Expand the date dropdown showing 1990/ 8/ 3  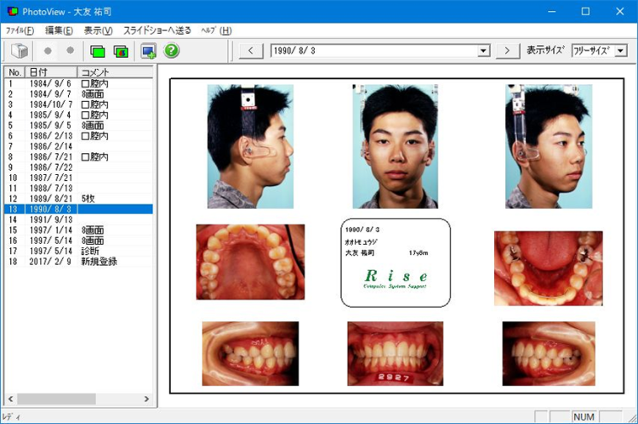[484, 51]
